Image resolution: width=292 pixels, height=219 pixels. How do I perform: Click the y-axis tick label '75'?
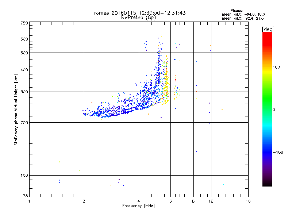tap(26, 196)
